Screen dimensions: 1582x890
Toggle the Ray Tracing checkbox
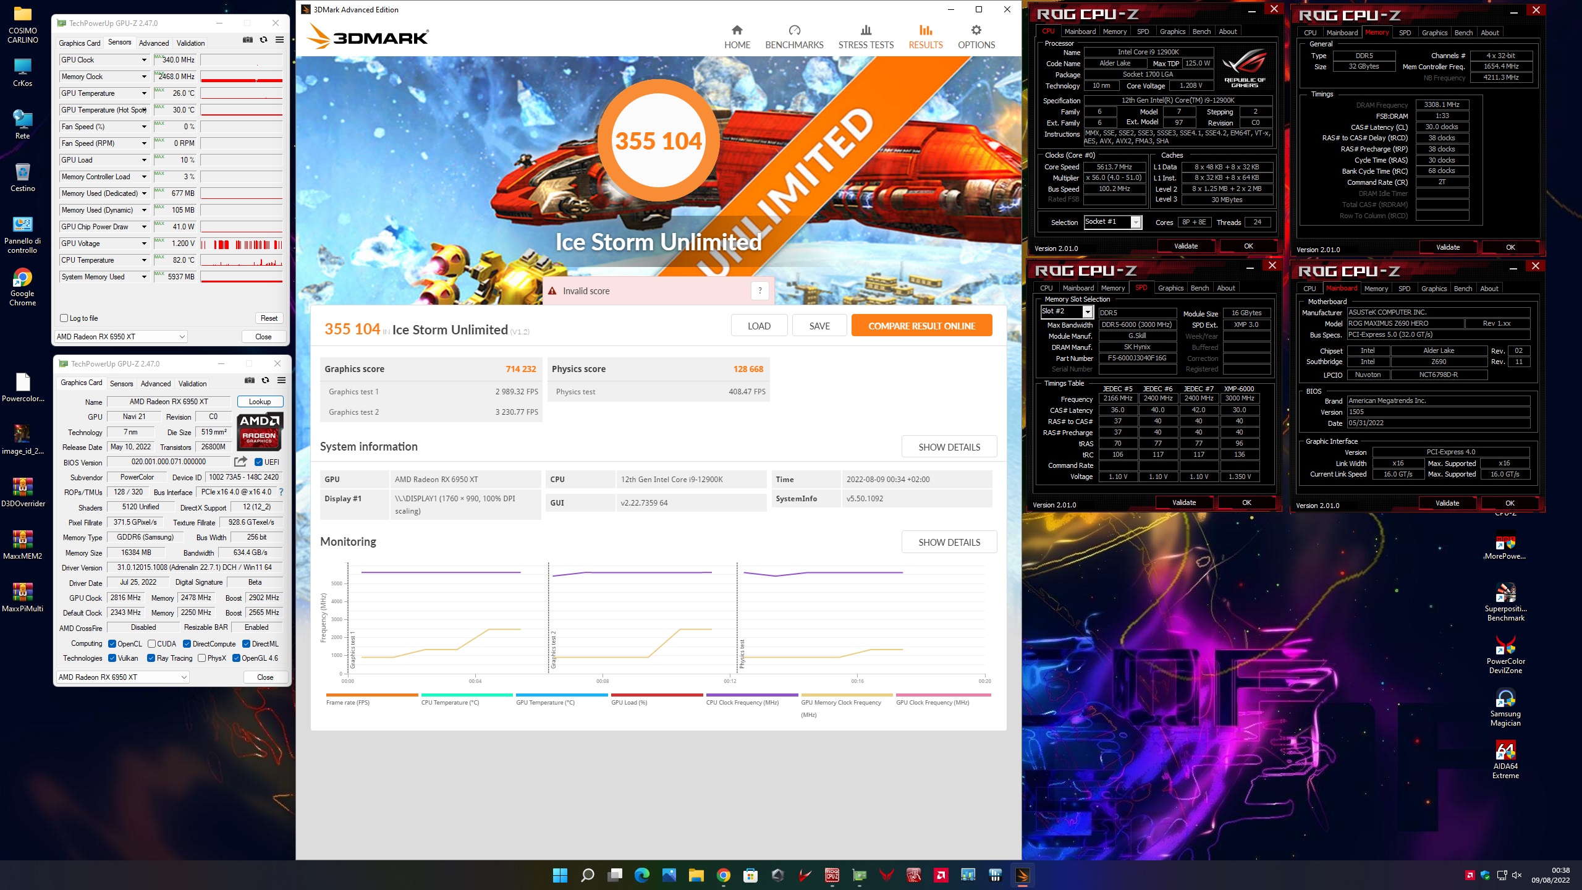click(x=151, y=658)
